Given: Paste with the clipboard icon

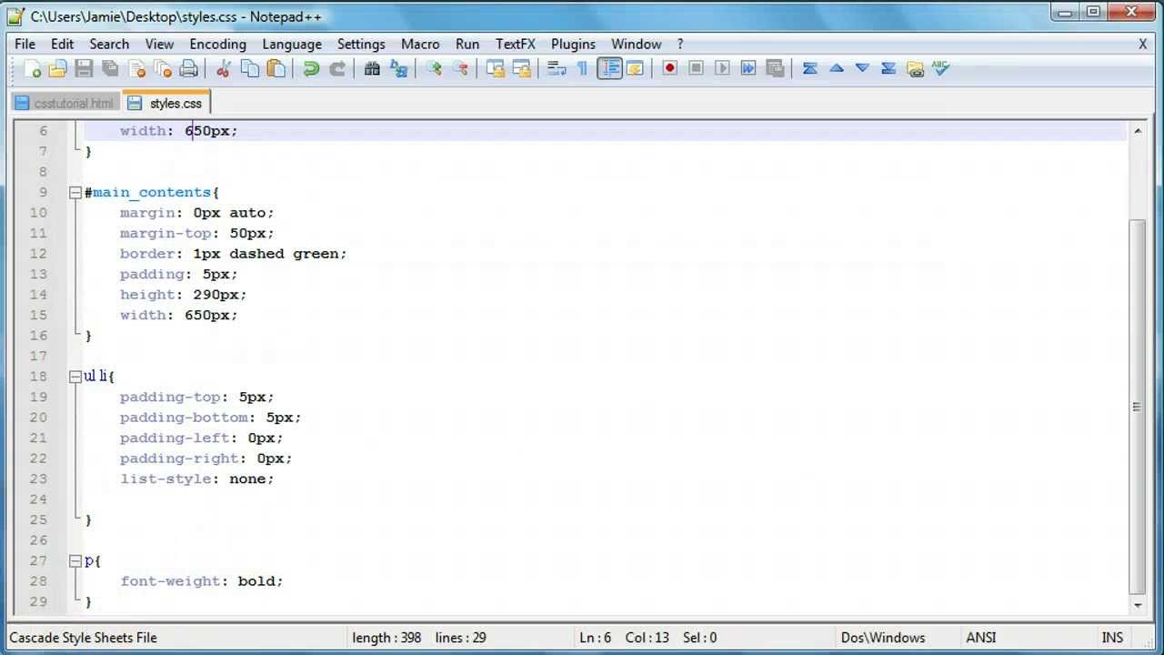Looking at the screenshot, I should pyautogui.click(x=276, y=69).
